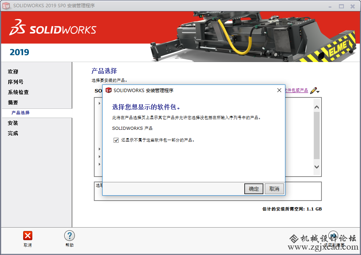Click the return to summary arrow icon
This screenshot has height=255, width=361.
tap(333, 236)
